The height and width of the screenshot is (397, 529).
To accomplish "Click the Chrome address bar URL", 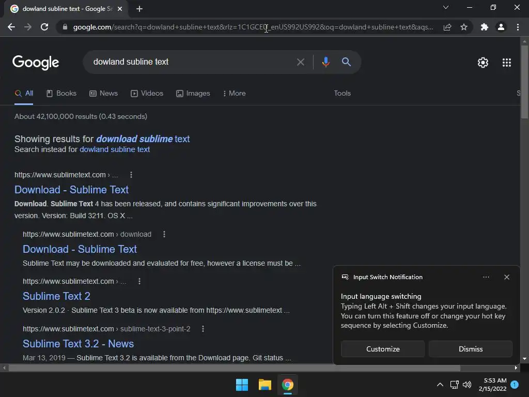I will click(x=253, y=27).
